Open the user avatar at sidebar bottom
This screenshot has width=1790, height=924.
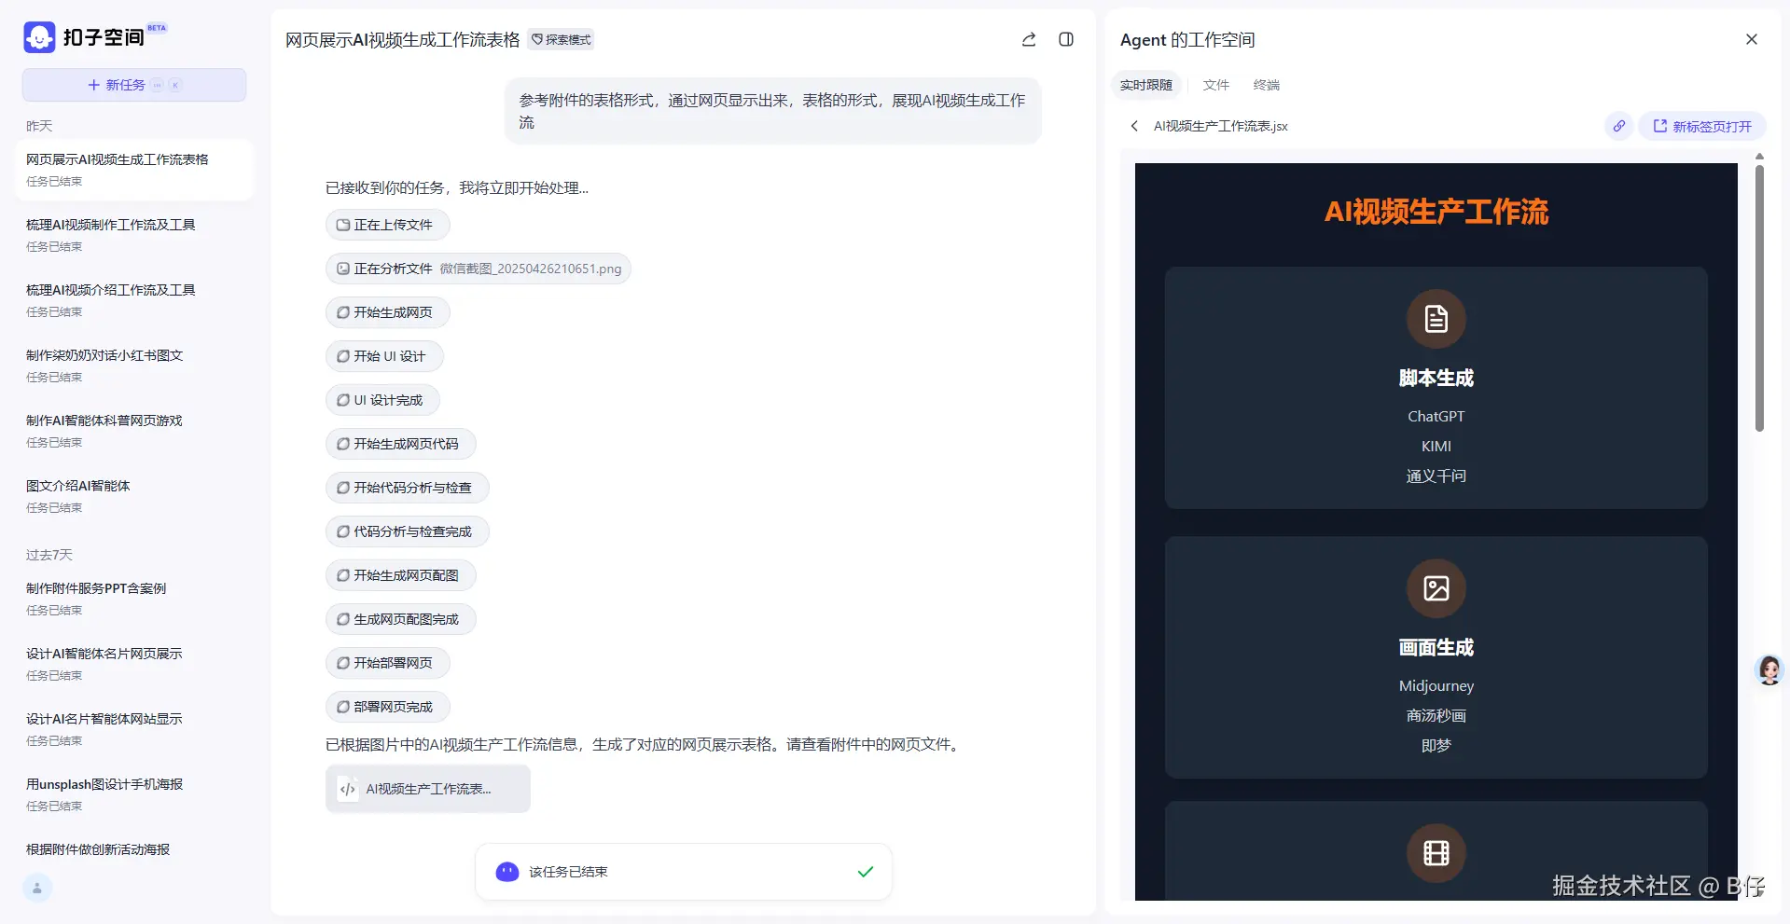click(x=37, y=888)
